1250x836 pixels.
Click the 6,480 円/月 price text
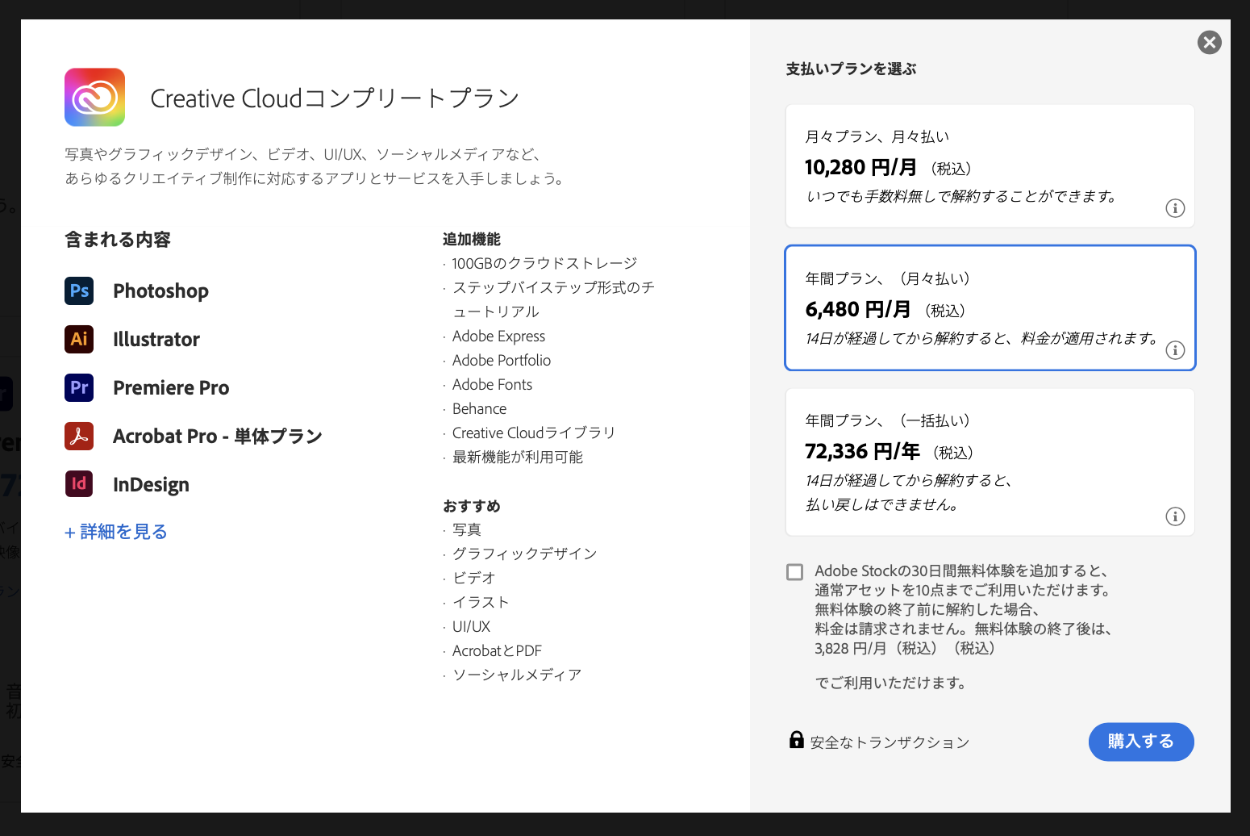coord(858,310)
